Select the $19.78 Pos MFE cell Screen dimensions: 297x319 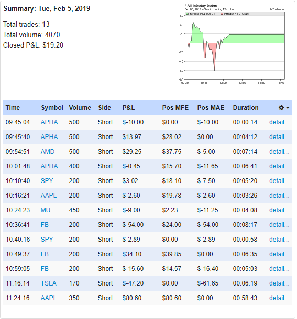coord(172,196)
